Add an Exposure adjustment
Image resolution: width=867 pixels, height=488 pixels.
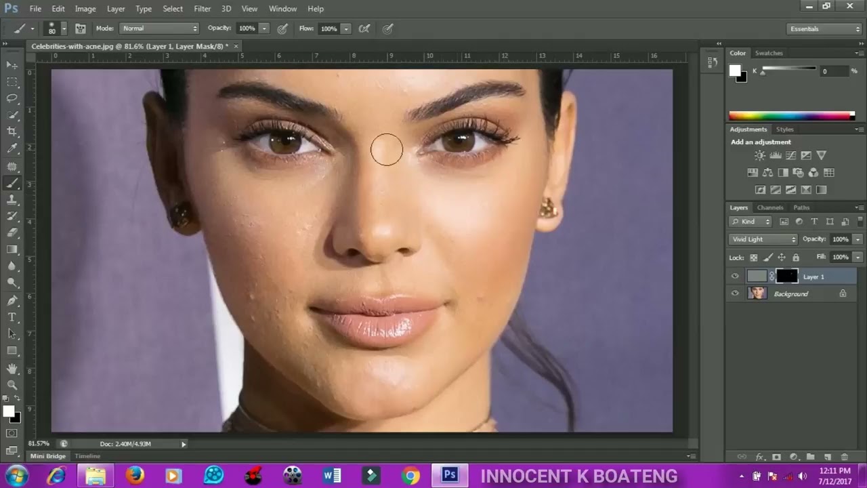tap(806, 155)
